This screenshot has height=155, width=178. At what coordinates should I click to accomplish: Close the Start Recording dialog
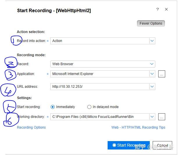pos(166,9)
